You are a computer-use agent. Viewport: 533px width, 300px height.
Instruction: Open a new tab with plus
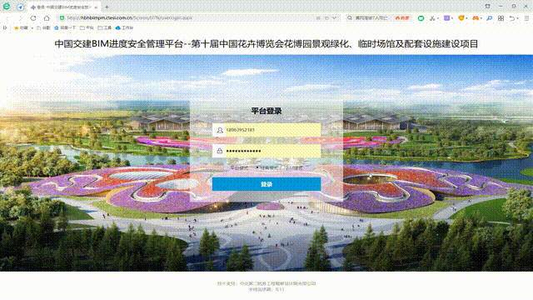[107, 7]
